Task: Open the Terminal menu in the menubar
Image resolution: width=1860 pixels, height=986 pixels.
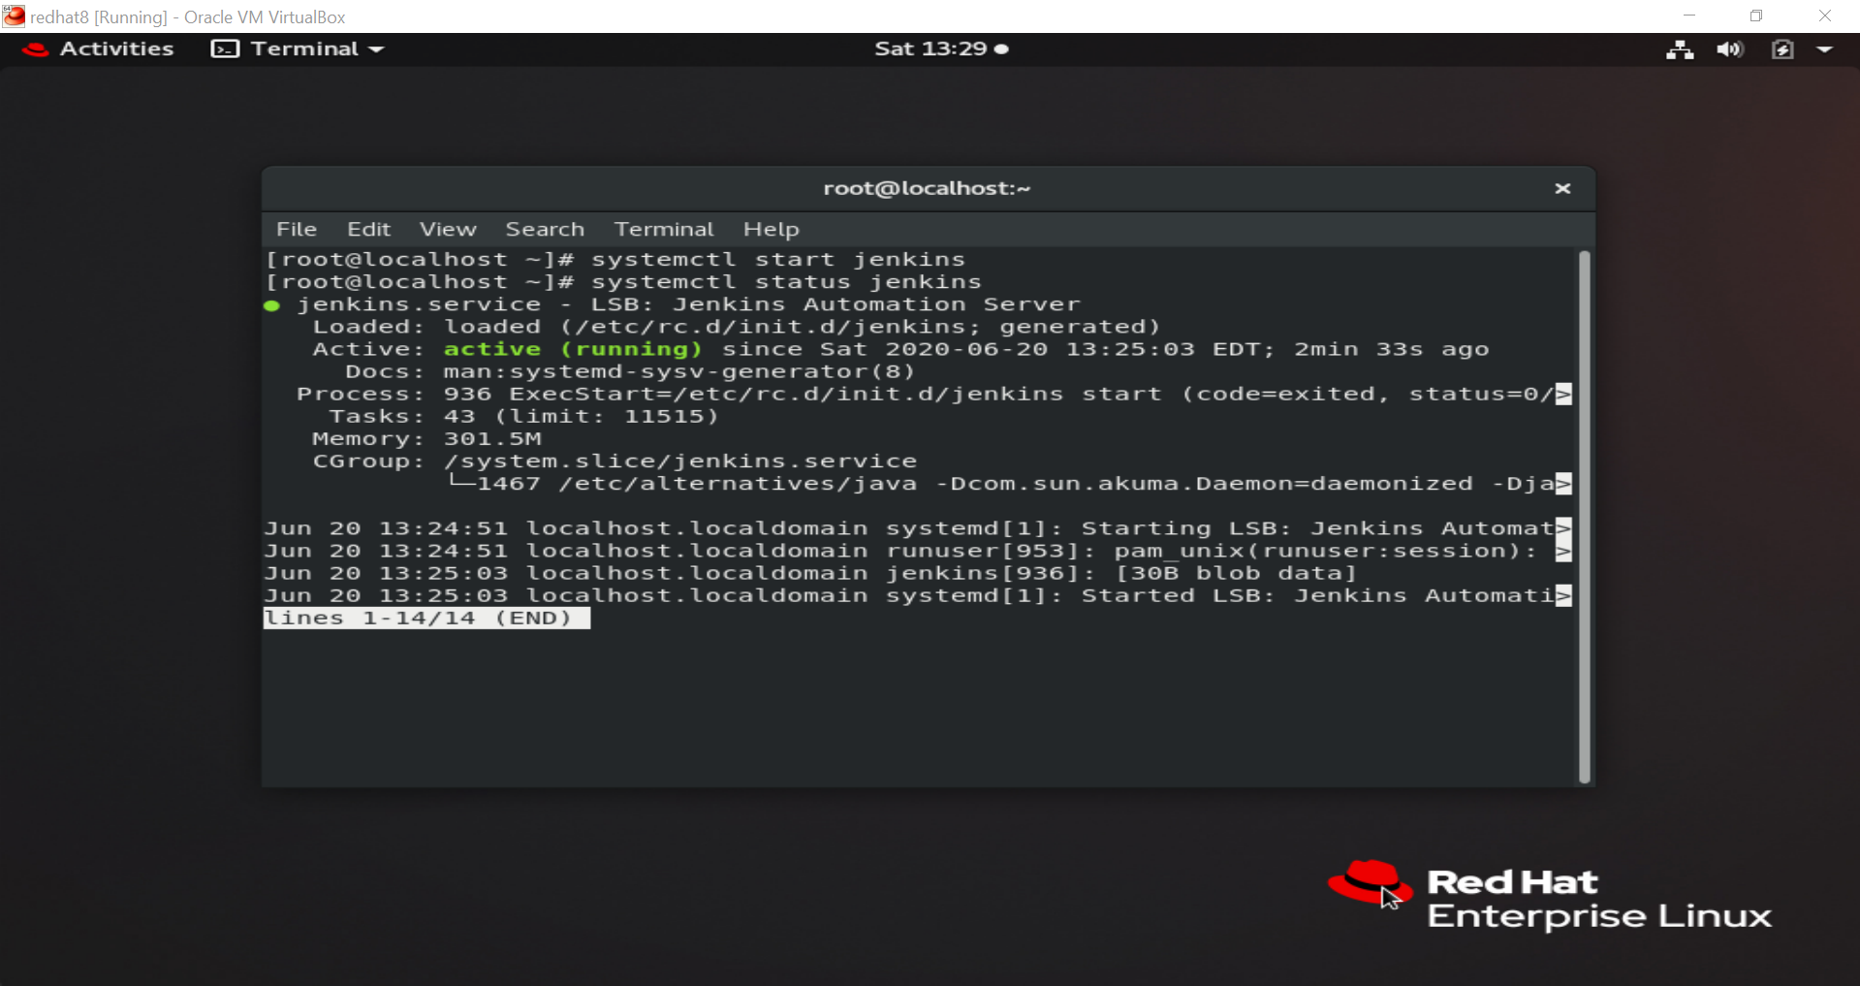Action: [664, 230]
